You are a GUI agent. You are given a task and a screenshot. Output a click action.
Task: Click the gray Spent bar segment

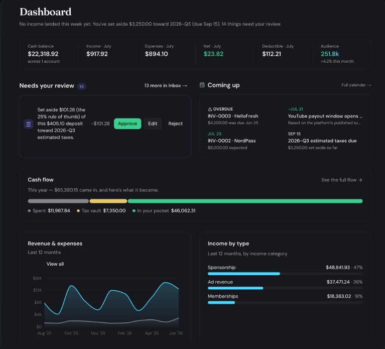[58, 201]
